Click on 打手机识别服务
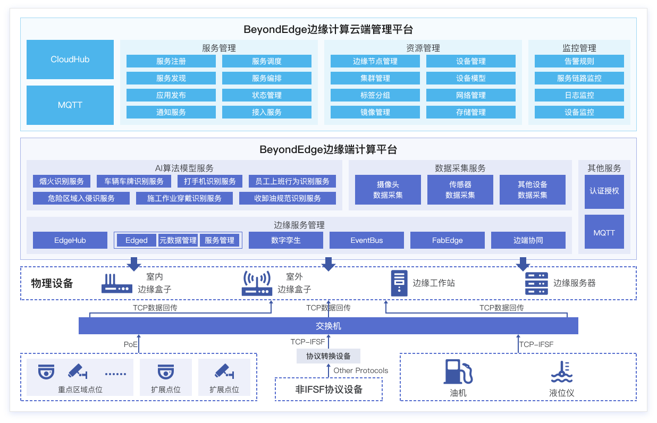The height and width of the screenshot is (423, 657). [x=210, y=181]
